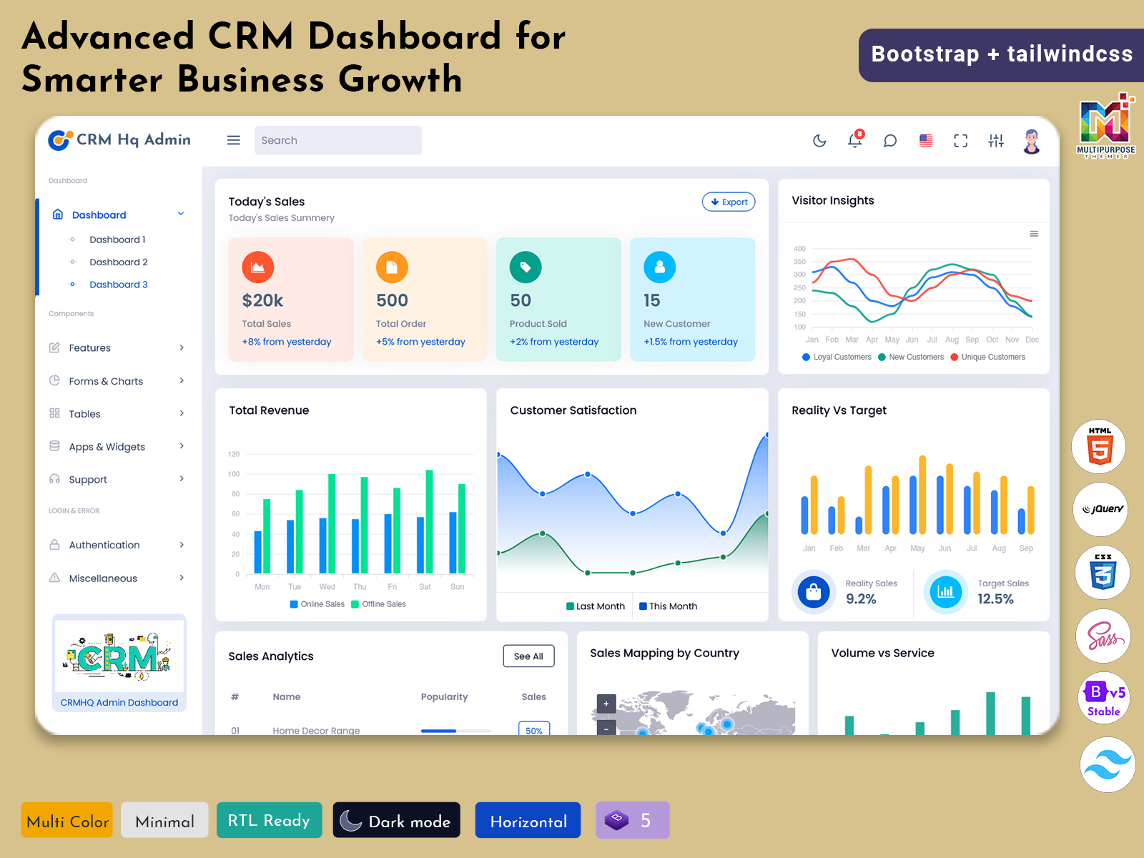Image resolution: width=1144 pixels, height=858 pixels.
Task: Click the Apps & Widgets database icon
Action: click(x=54, y=445)
